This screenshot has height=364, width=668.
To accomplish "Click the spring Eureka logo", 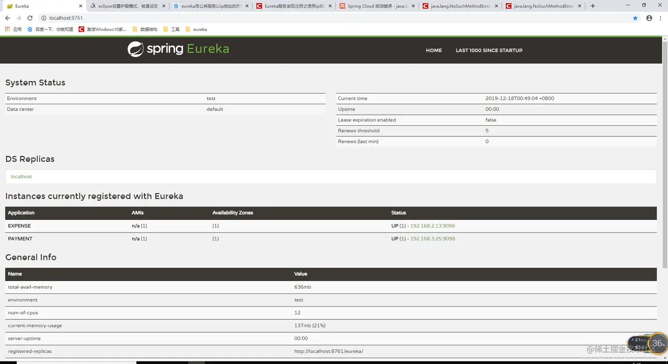I will 178,49.
